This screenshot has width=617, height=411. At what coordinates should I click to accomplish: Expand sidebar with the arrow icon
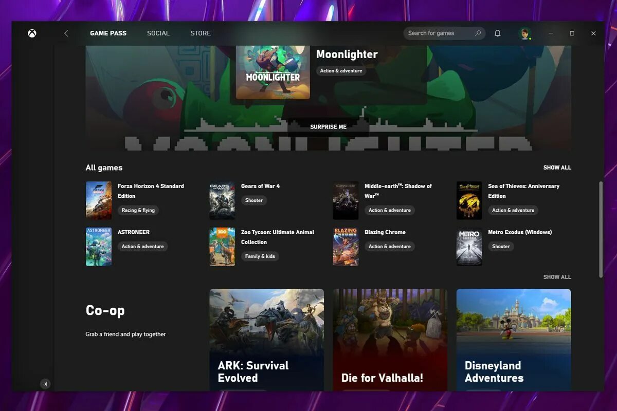coord(45,384)
